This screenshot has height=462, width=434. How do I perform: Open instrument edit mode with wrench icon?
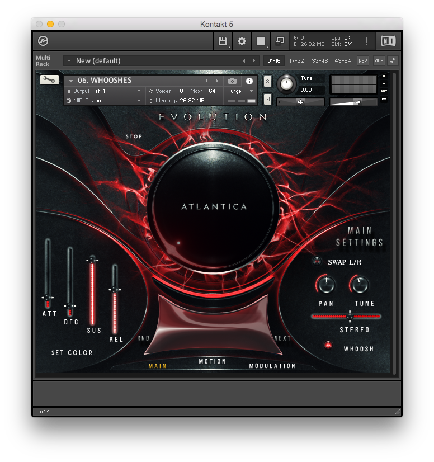49,79
